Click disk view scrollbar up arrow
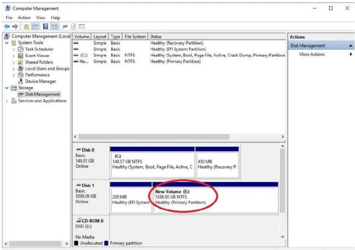This screenshot has height=250, width=355. tap(283, 146)
